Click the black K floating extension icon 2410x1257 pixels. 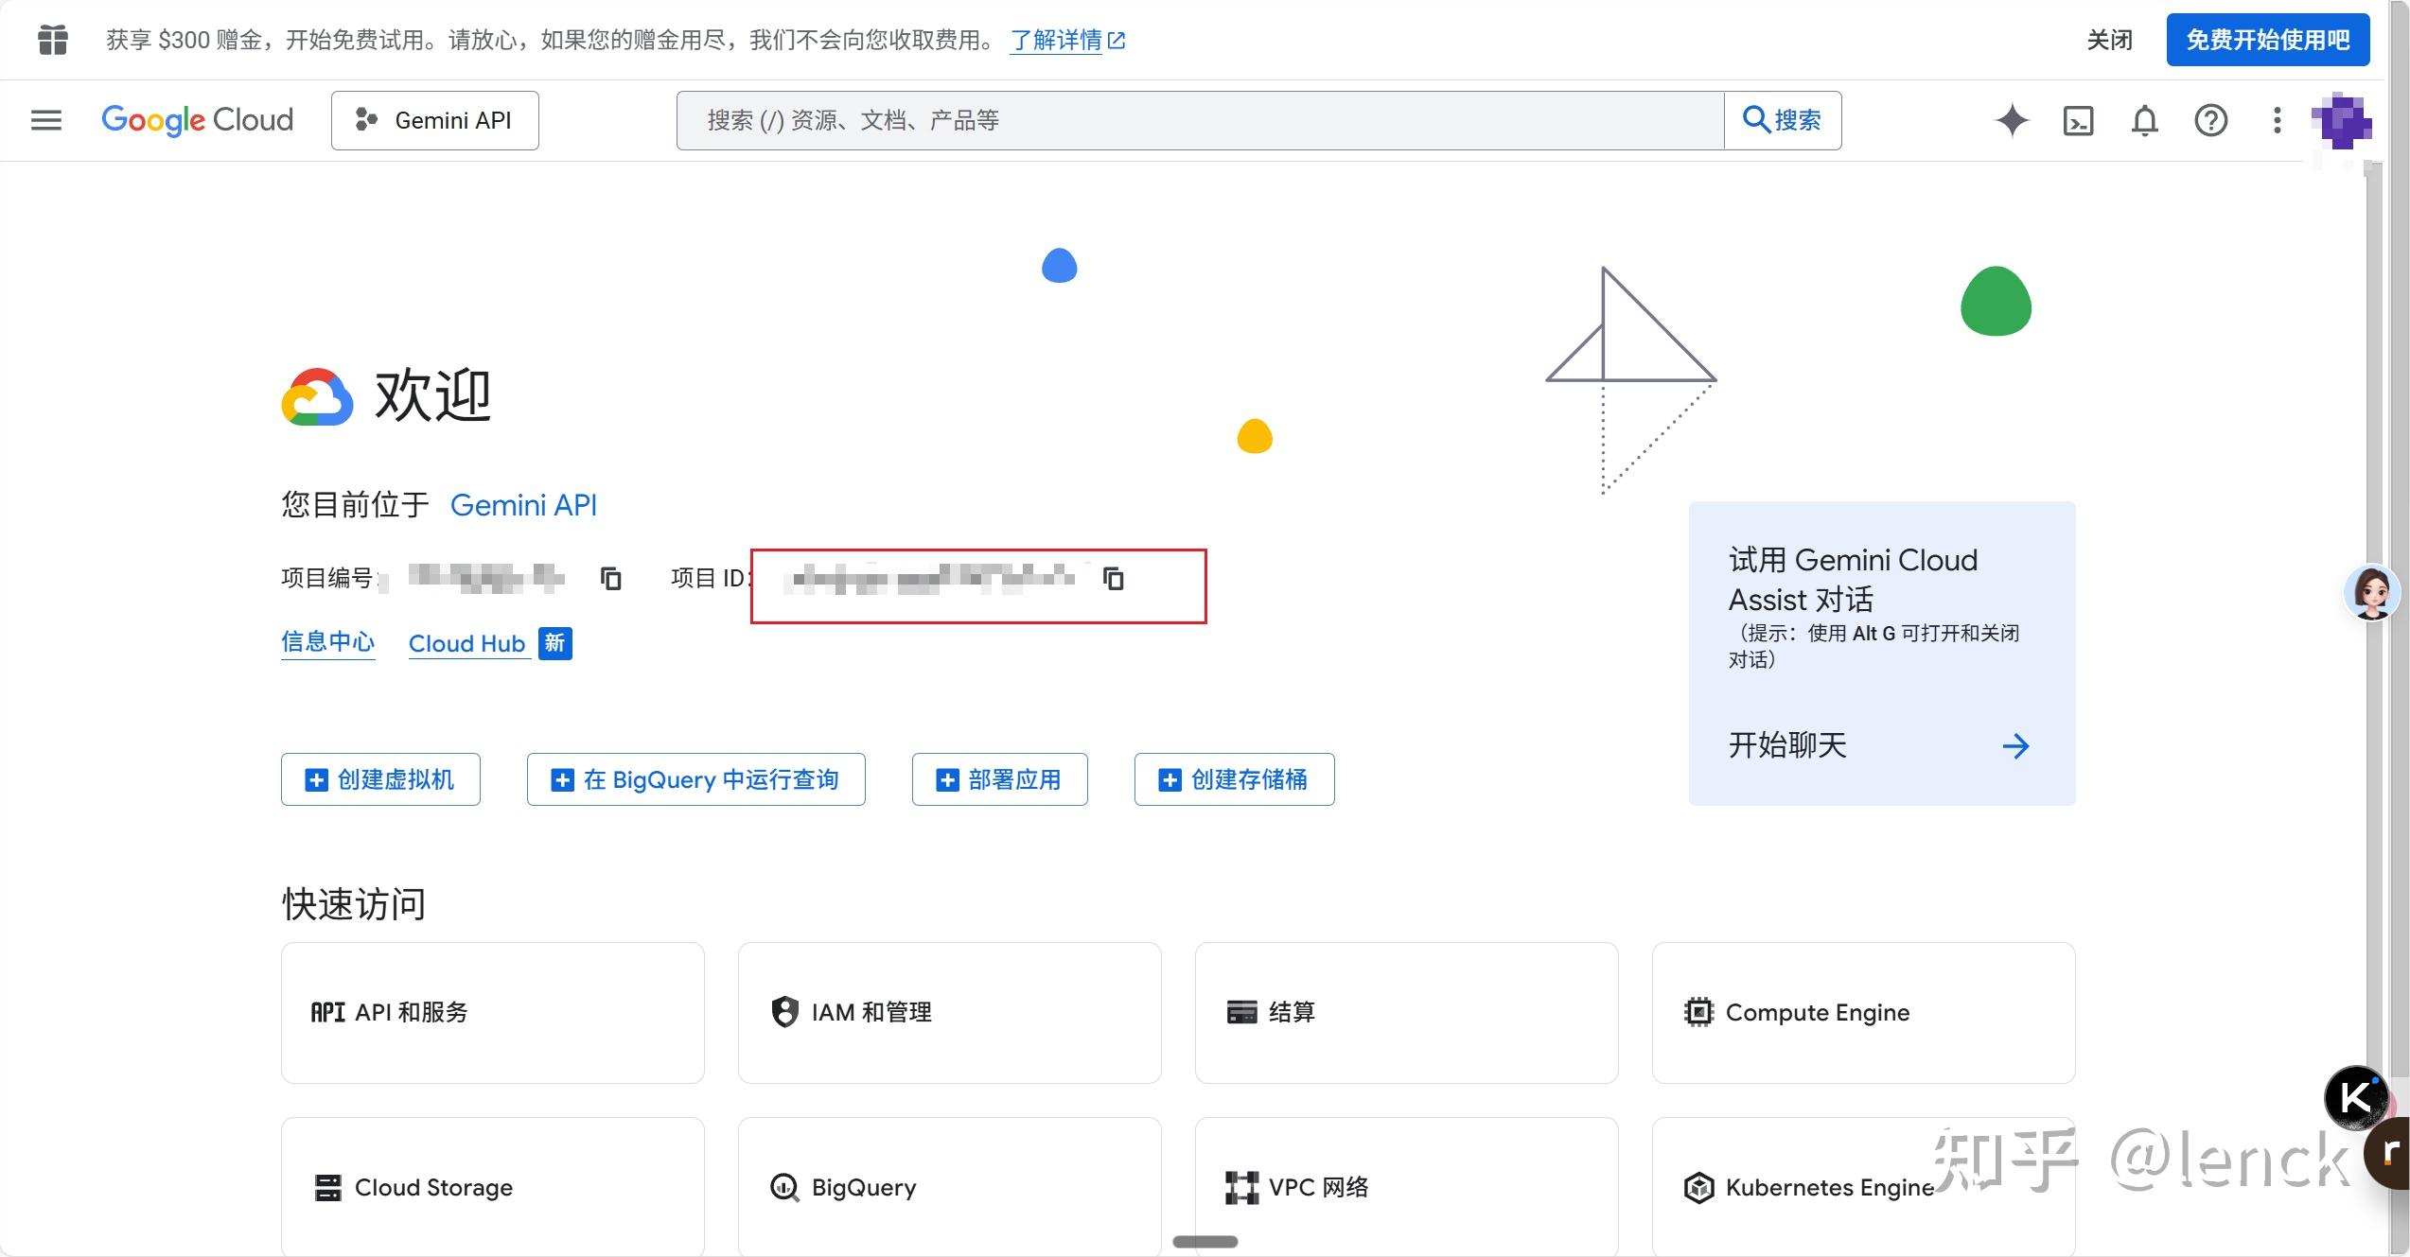tap(2355, 1097)
